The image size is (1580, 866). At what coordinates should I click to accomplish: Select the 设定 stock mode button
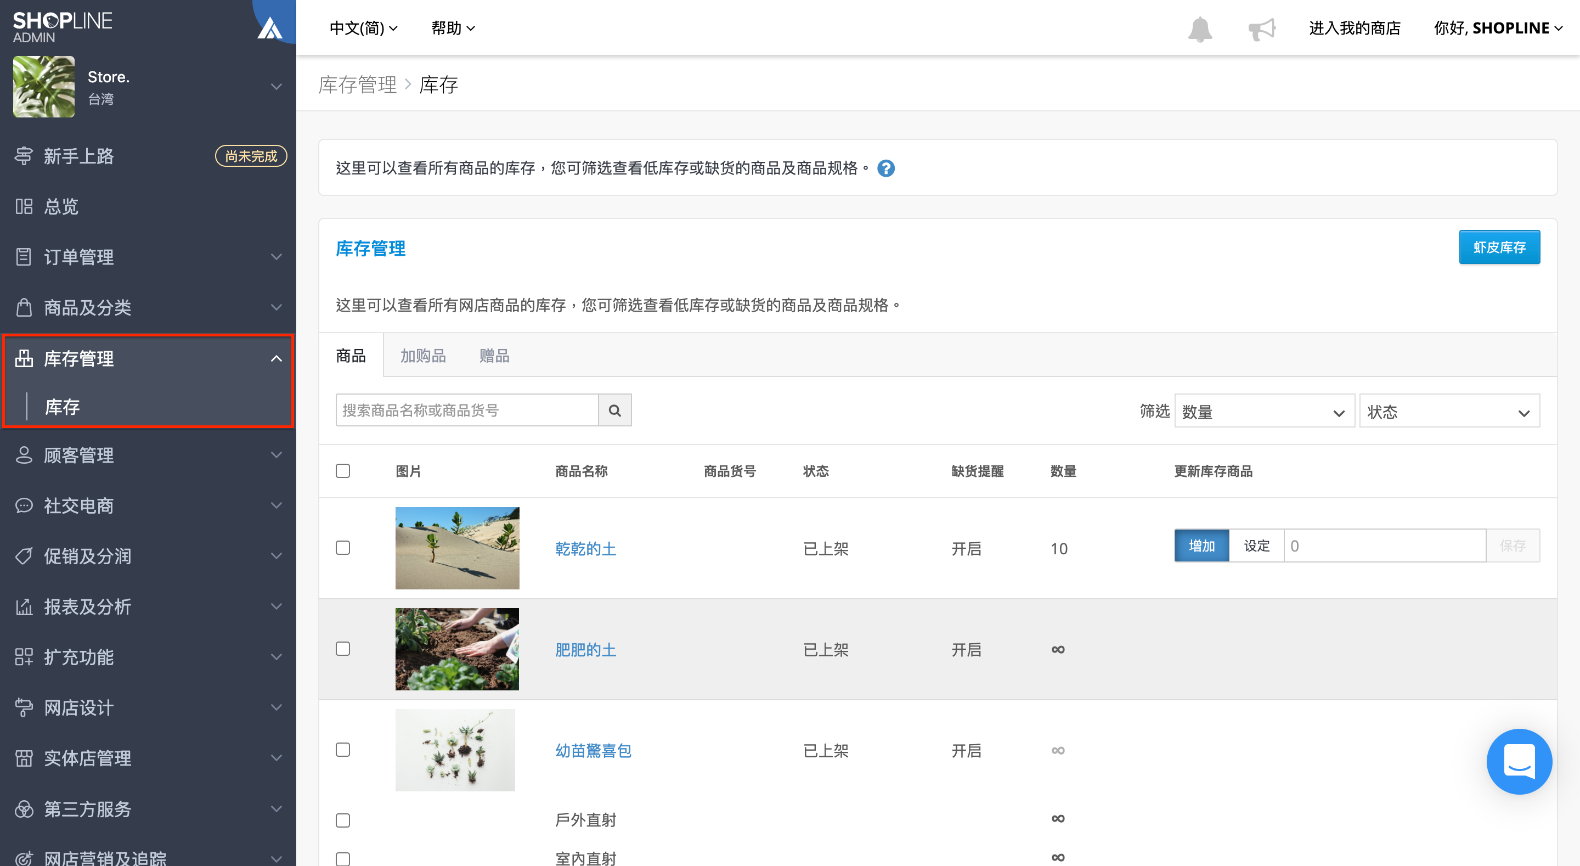coord(1256,546)
